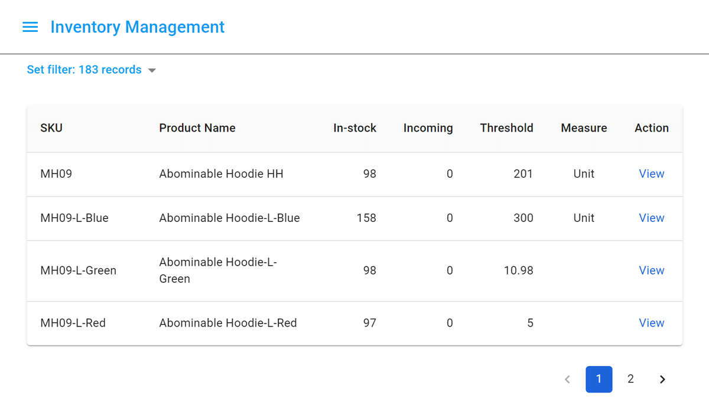Click product name Abominable Hoodie-L-Blue

click(229, 218)
